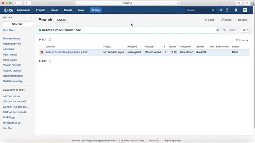The width and height of the screenshot is (255, 143).
Task: Refresh results icon above the table
Action: coord(50,39)
